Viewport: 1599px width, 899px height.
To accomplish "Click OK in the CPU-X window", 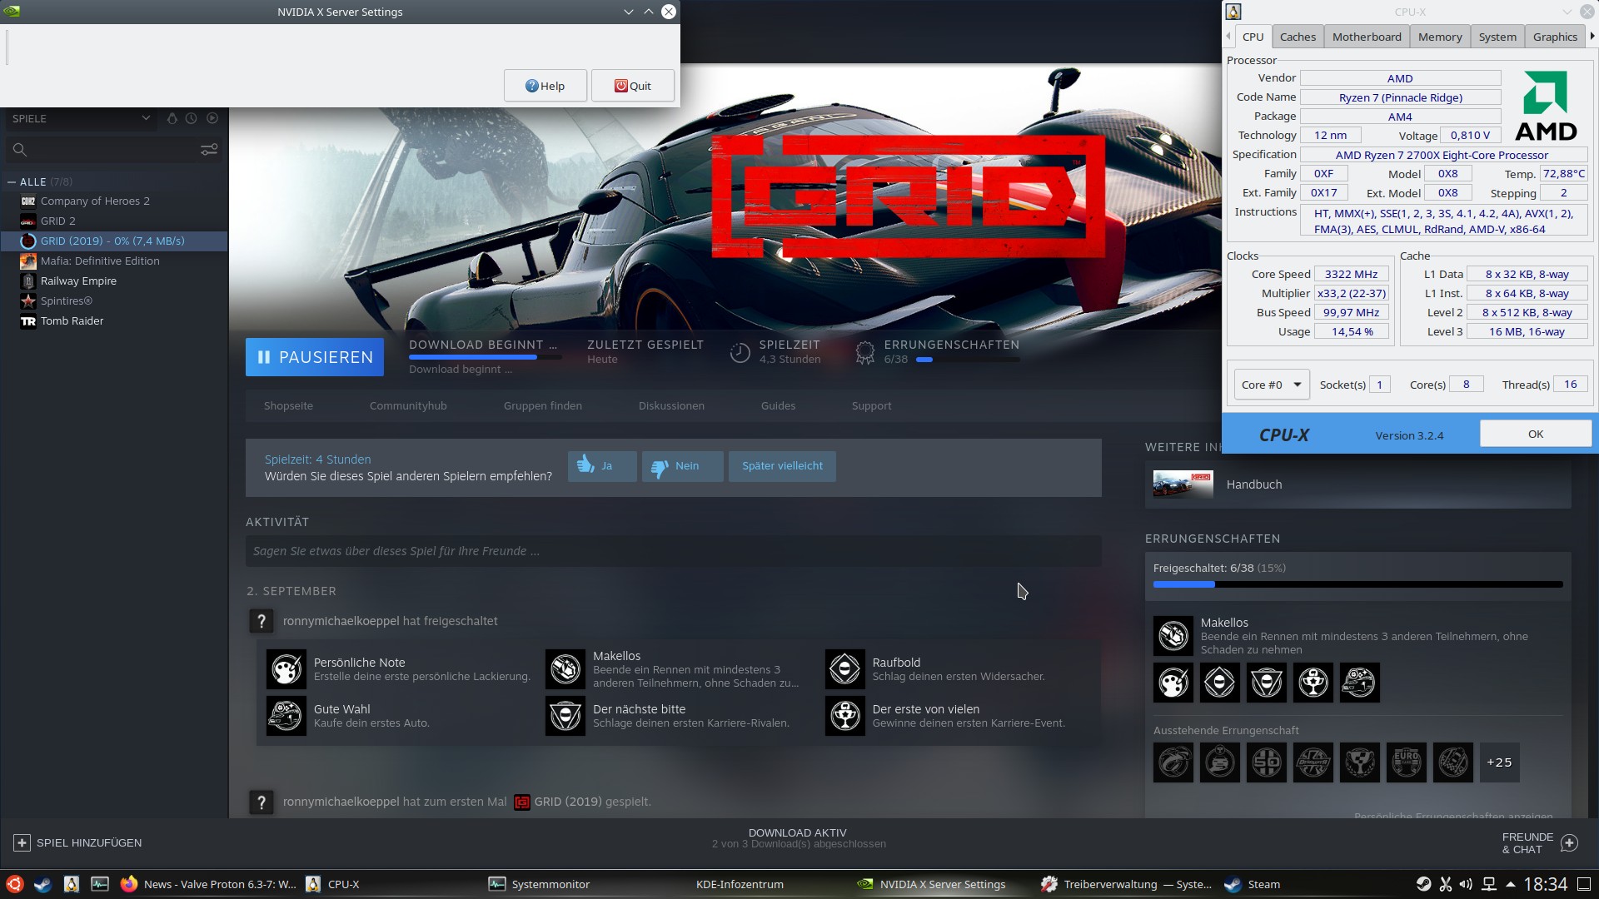I will pos(1534,433).
